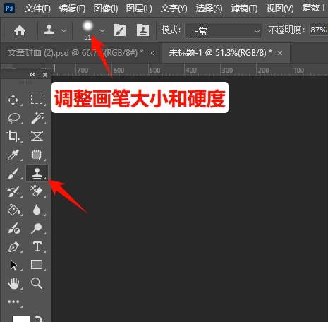Open the 文字(Y) menu
The image size is (328, 322).
click(174, 8)
